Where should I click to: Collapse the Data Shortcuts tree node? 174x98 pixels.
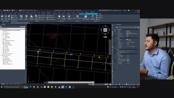(x=1, y=55)
